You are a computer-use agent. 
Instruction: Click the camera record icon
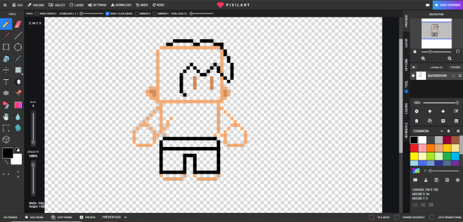427,5
